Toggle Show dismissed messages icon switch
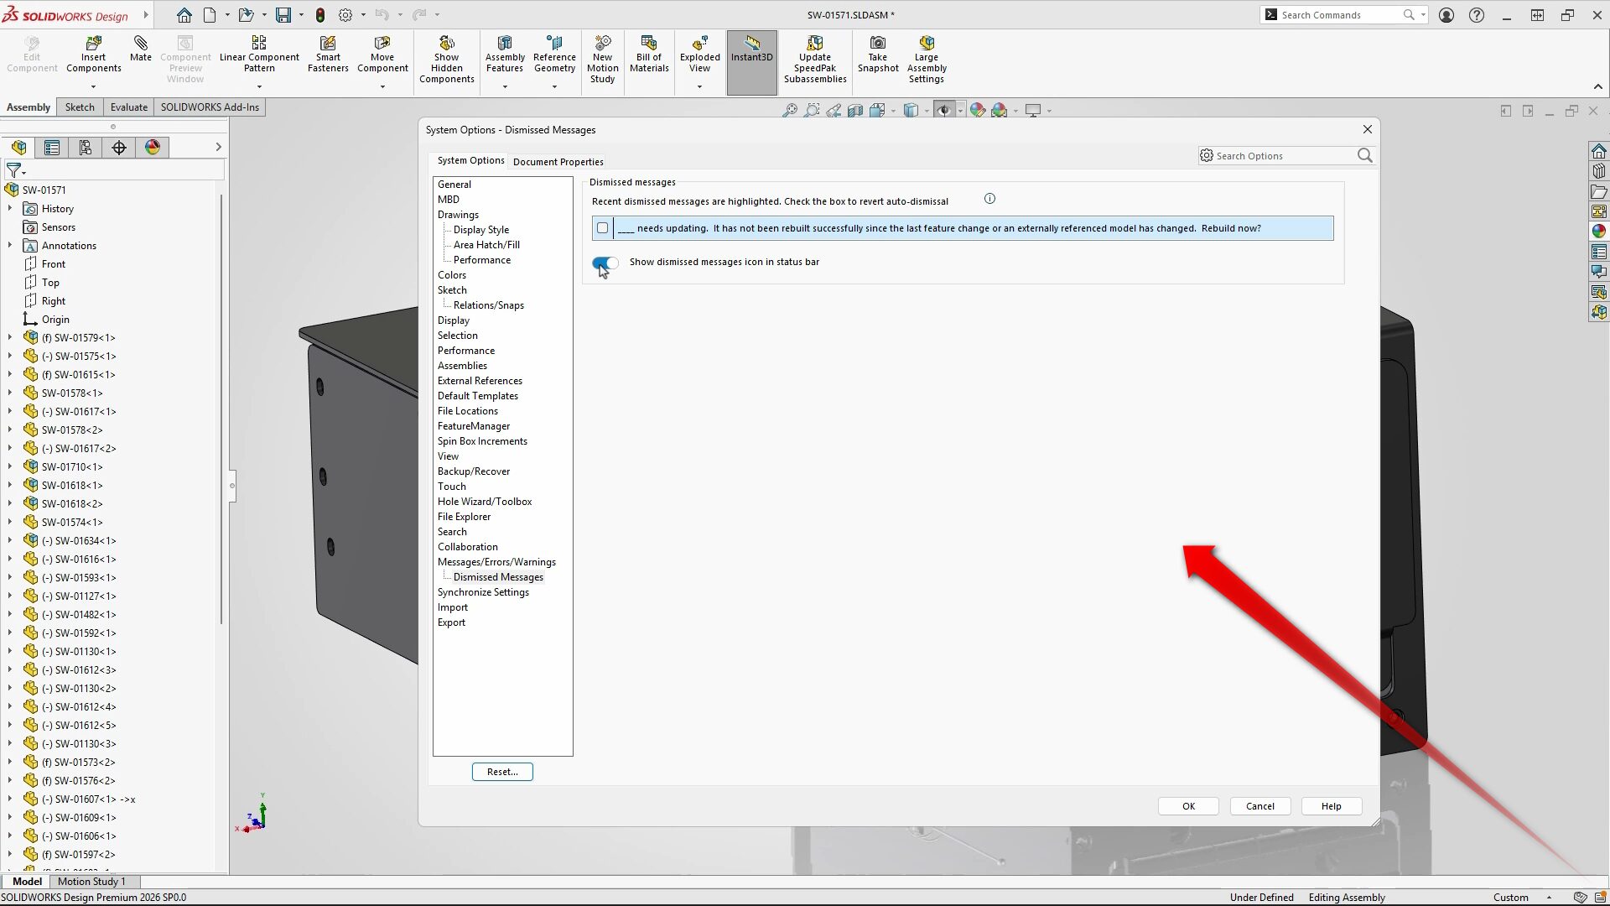 (605, 263)
